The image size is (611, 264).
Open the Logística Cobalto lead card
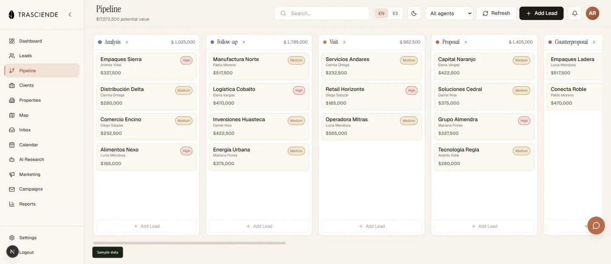tap(259, 96)
